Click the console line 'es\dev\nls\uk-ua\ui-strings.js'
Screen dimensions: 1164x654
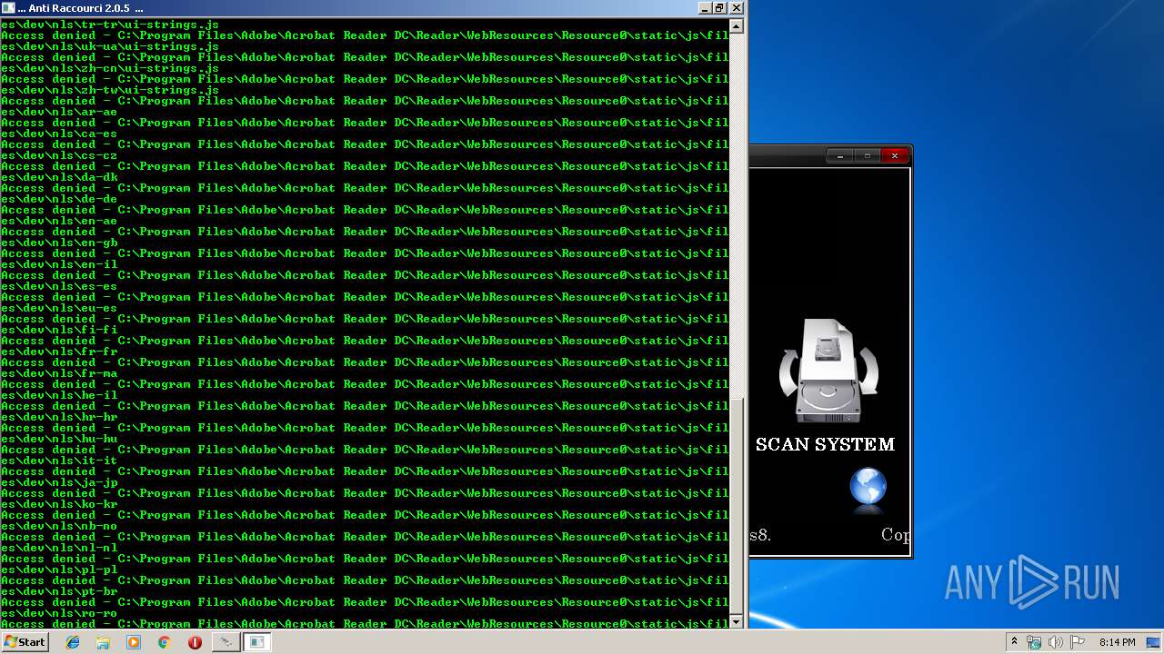[110, 46]
